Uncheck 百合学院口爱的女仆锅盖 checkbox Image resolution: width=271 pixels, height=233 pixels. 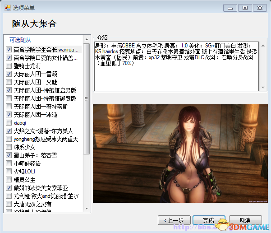coord(9,58)
